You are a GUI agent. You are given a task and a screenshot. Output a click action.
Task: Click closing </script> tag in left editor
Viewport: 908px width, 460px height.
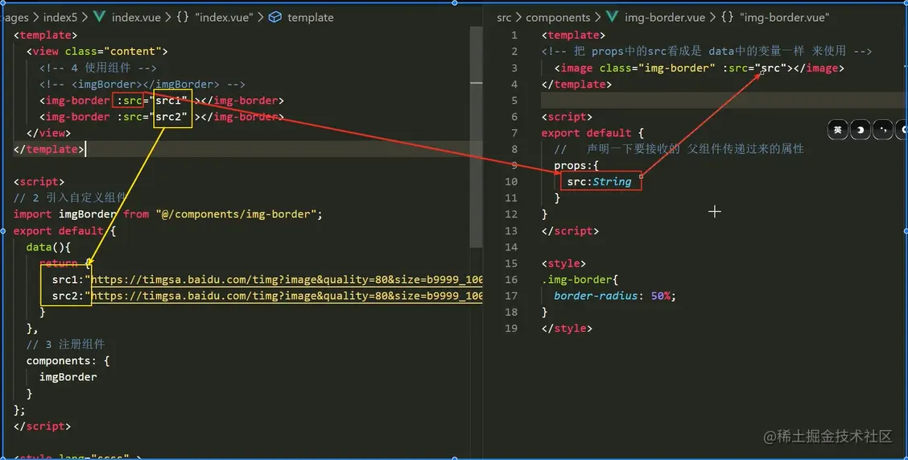(43, 426)
